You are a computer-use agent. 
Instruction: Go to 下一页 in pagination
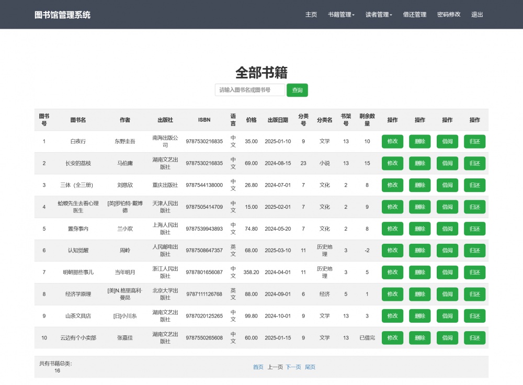click(x=293, y=367)
